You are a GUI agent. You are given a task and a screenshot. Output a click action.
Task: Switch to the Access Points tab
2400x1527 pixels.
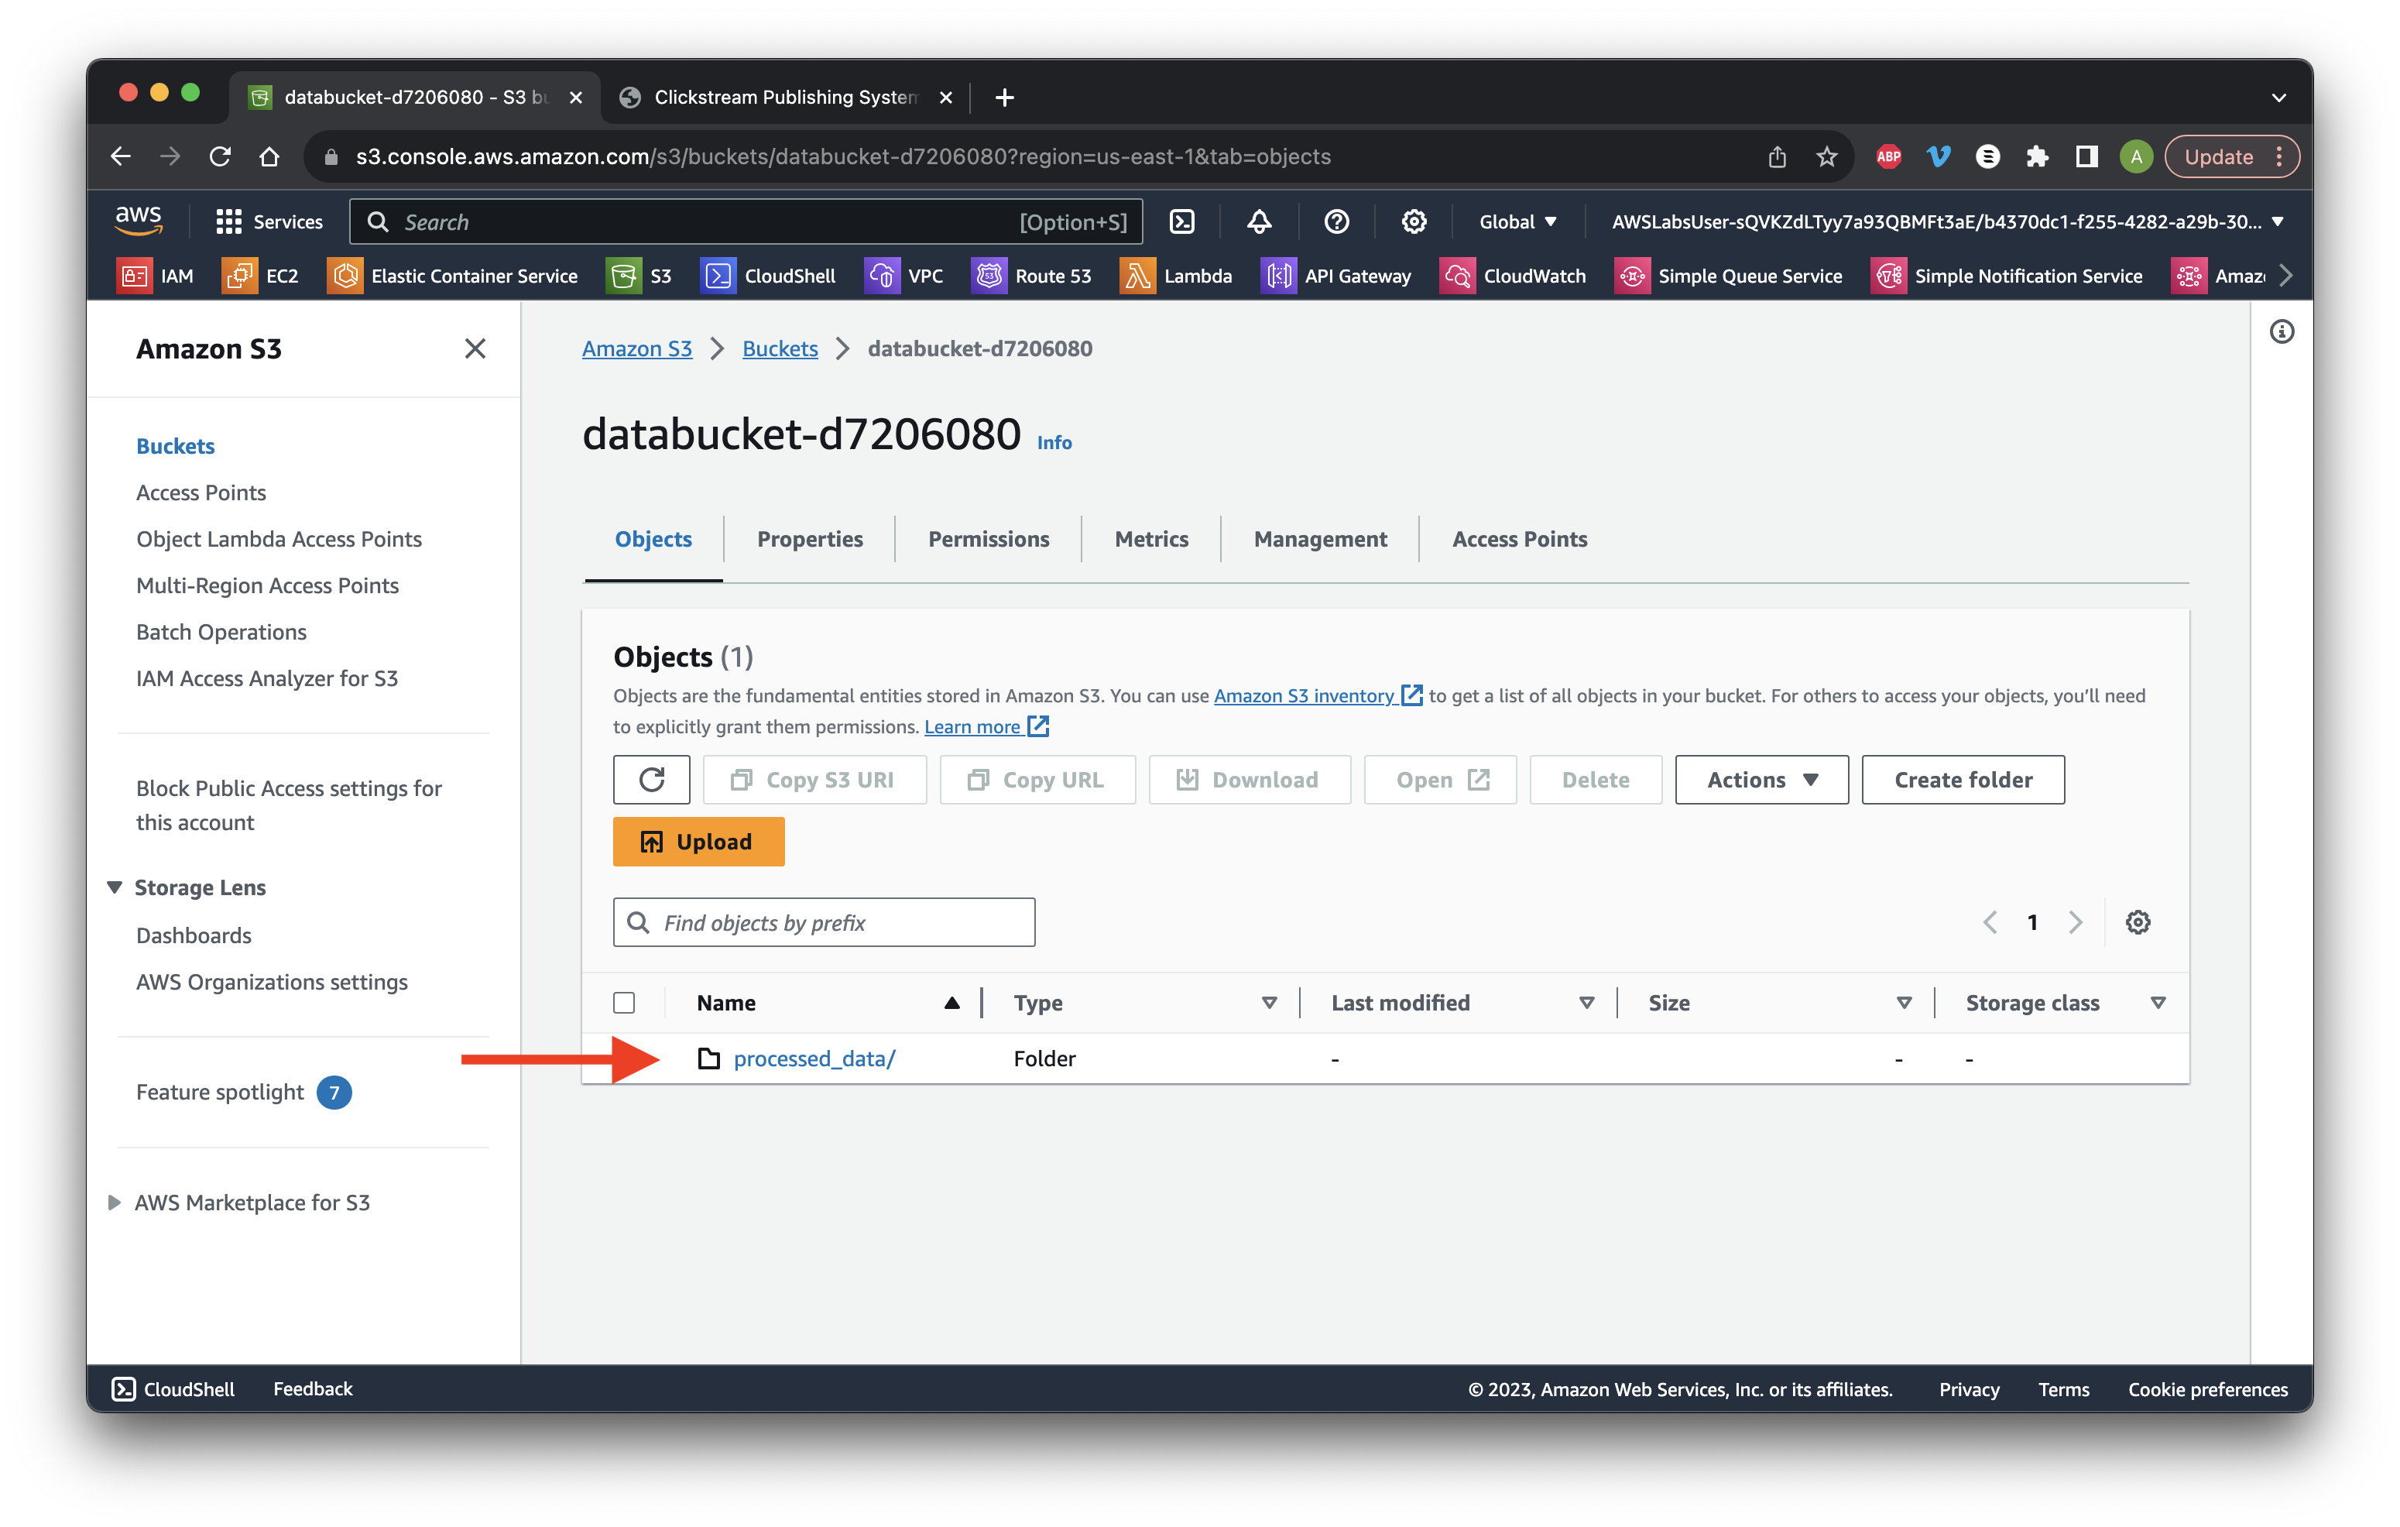(x=1519, y=539)
